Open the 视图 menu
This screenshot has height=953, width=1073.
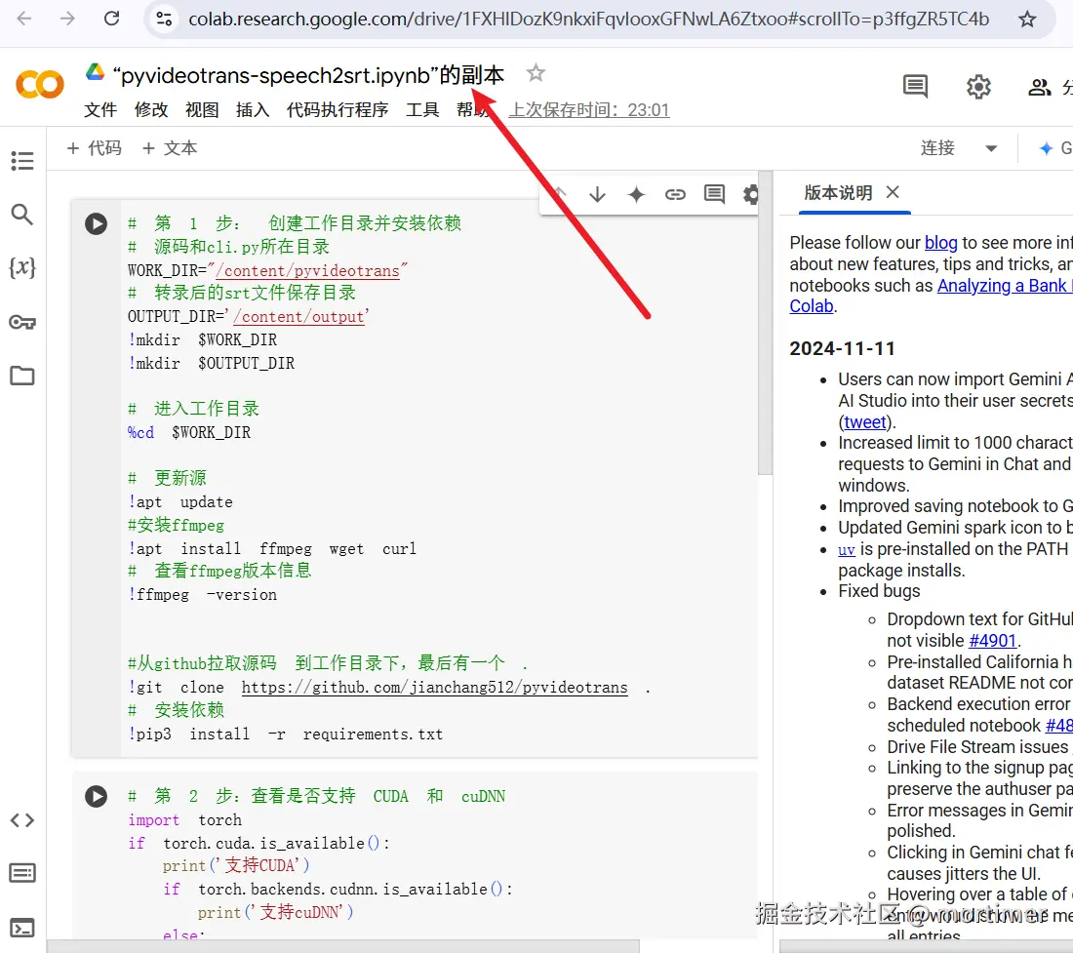pos(202,110)
